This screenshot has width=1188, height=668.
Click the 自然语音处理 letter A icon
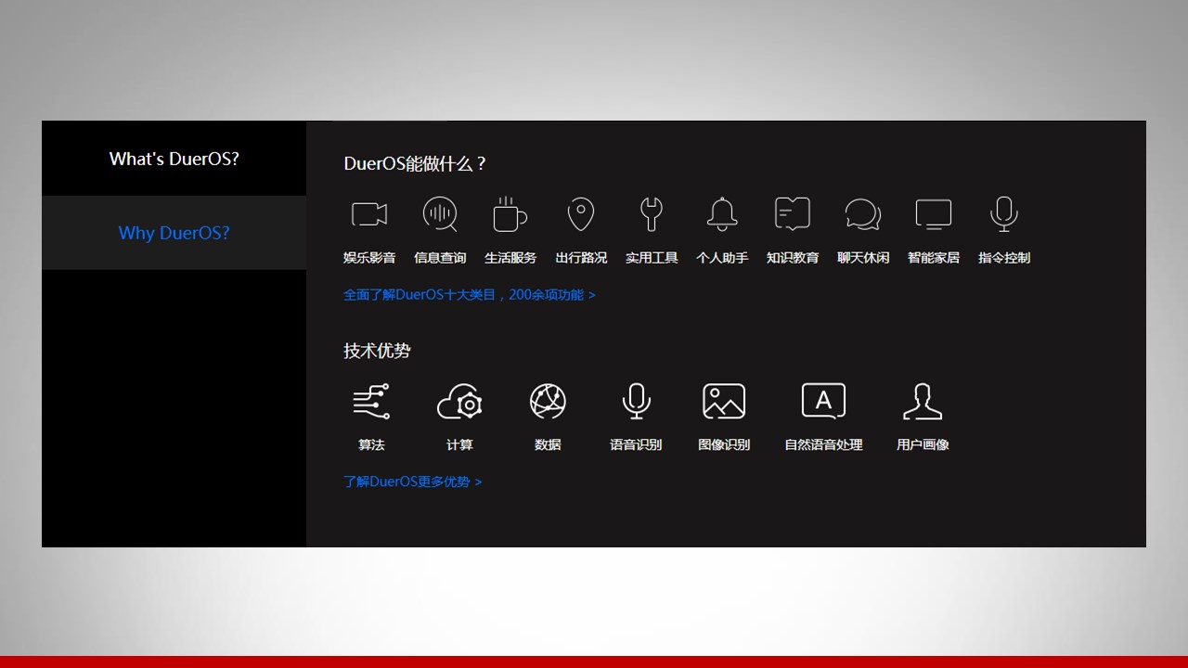(823, 402)
